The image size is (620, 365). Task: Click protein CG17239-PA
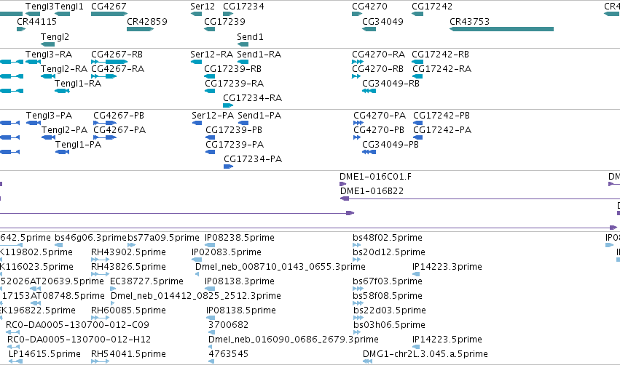click(235, 145)
